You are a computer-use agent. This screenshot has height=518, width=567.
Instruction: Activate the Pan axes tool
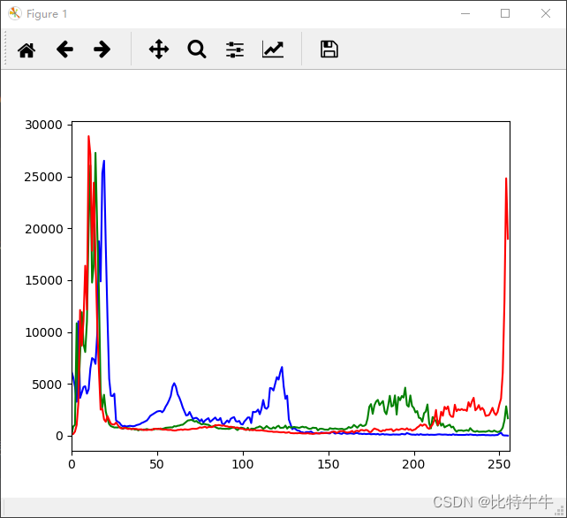tap(159, 50)
